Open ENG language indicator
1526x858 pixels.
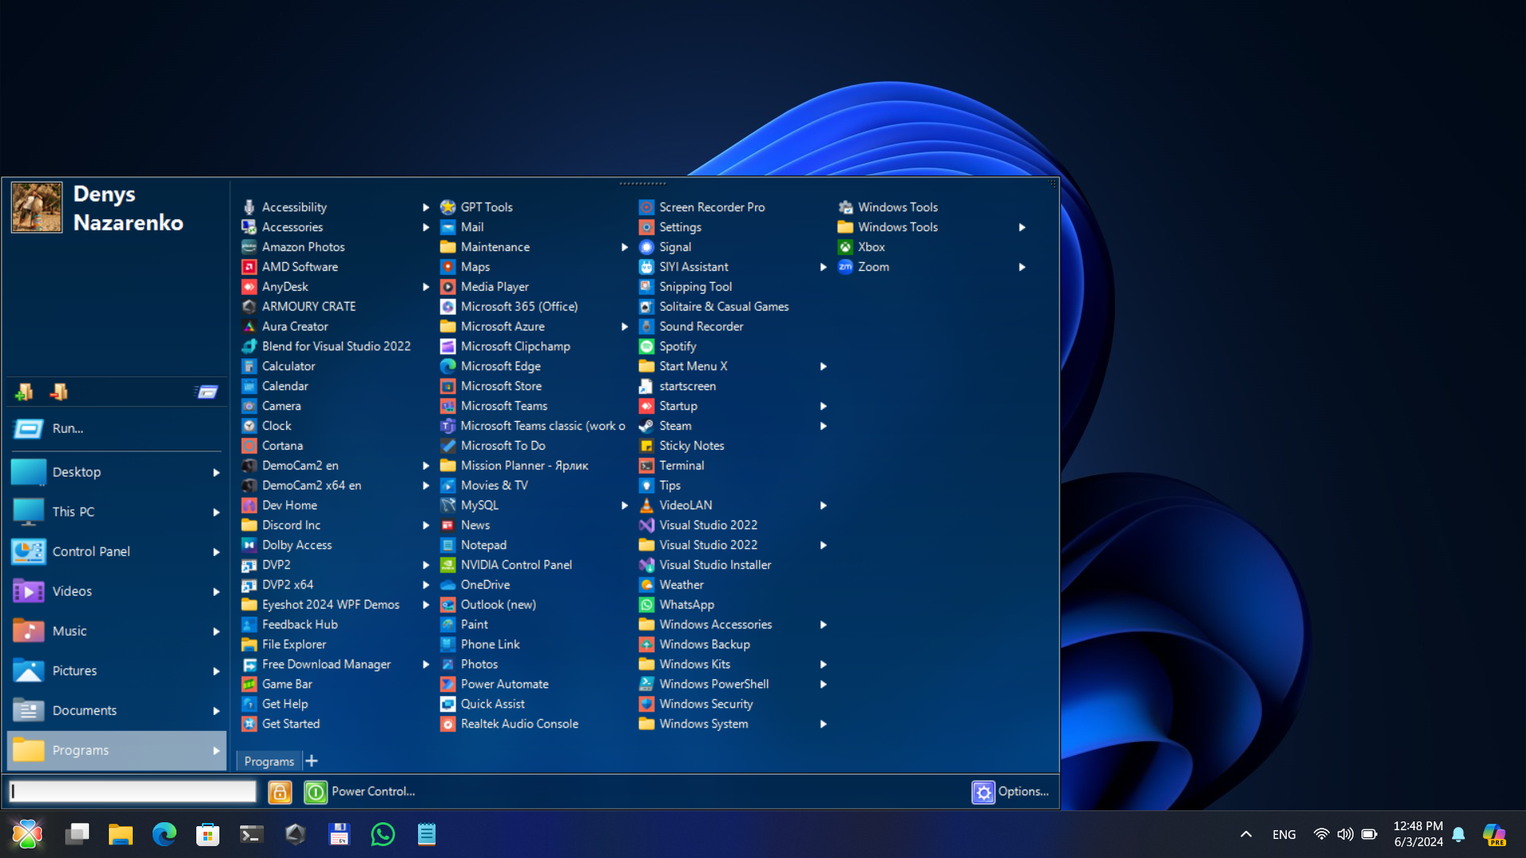click(x=1284, y=834)
